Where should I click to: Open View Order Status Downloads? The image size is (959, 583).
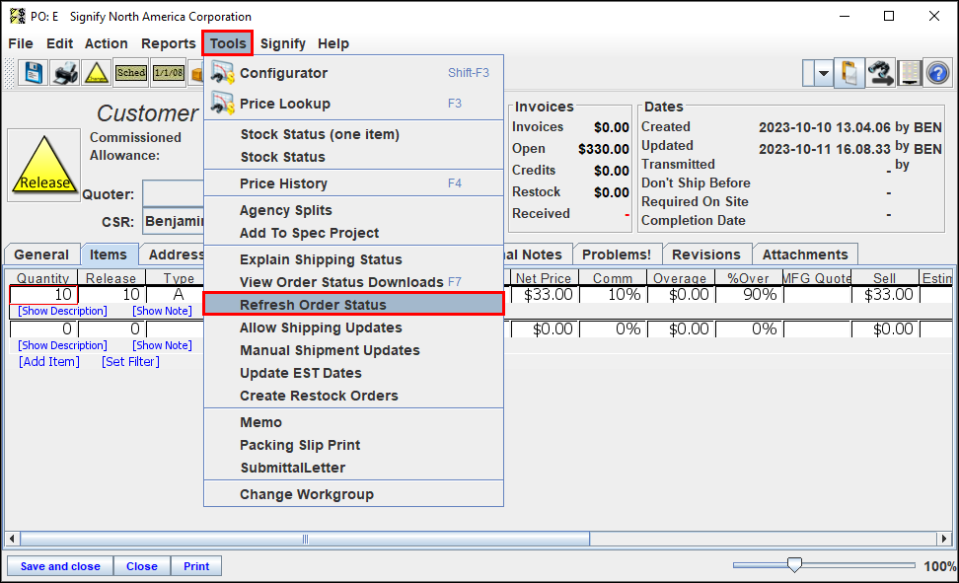pos(353,282)
